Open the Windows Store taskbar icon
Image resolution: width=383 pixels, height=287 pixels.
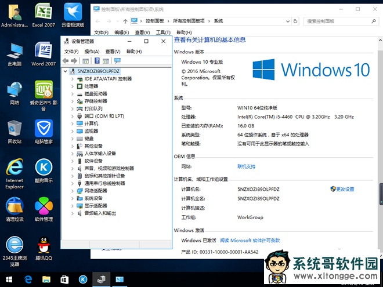[64, 279]
